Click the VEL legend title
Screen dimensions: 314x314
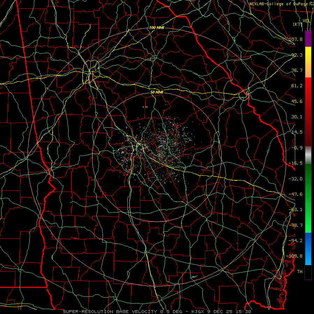click(307, 21)
